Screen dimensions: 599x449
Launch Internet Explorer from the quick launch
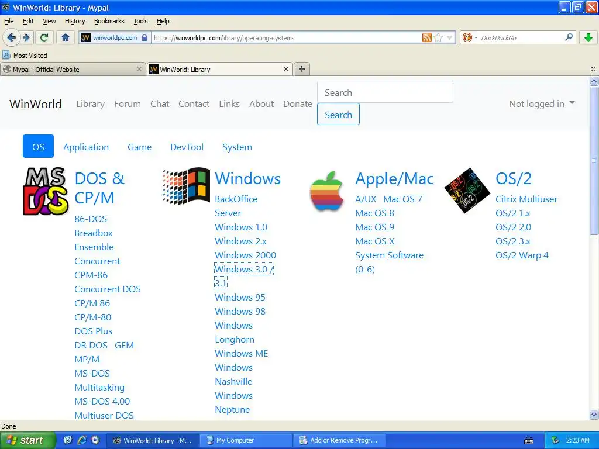(x=82, y=440)
